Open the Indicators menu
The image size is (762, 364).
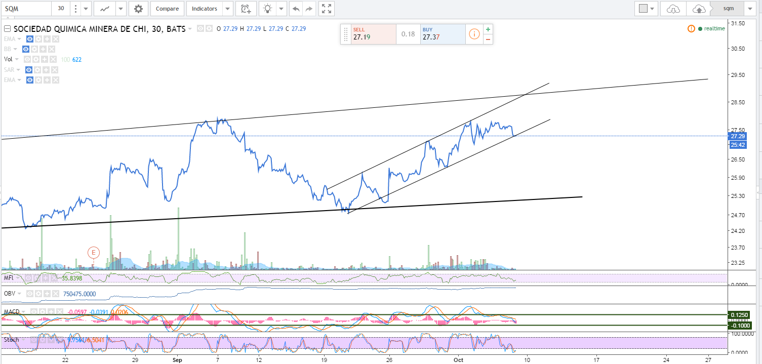(x=205, y=9)
